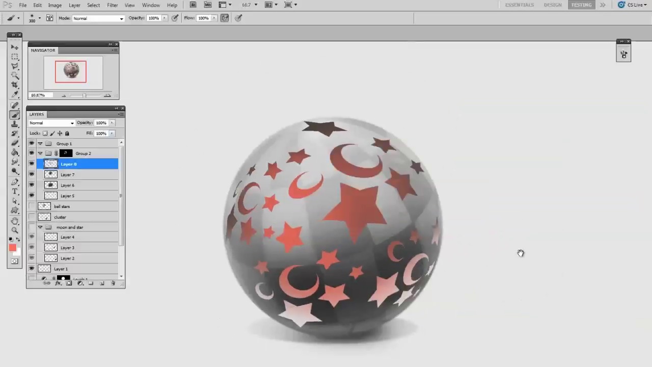Select the Eyedropper tool

[x=15, y=94]
